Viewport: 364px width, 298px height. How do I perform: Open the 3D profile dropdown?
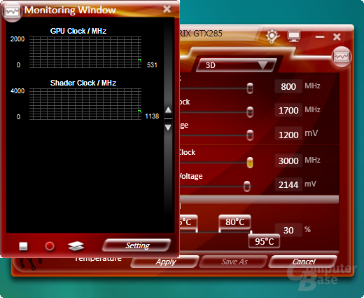click(237, 65)
